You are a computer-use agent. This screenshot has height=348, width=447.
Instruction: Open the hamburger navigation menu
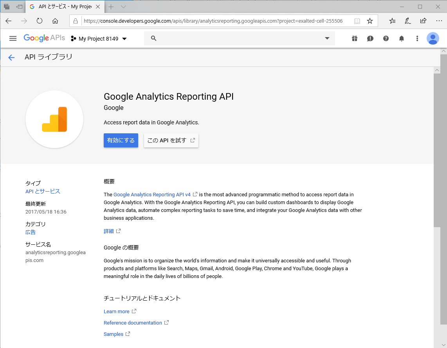13,38
